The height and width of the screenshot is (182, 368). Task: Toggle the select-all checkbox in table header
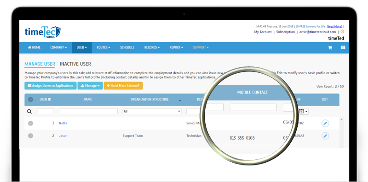pos(30,100)
